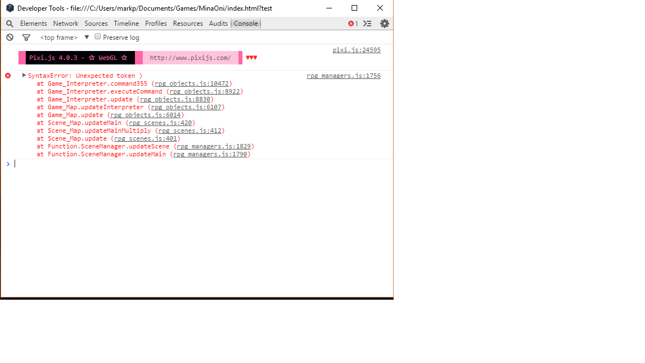Switch to the Network tab

(66, 24)
